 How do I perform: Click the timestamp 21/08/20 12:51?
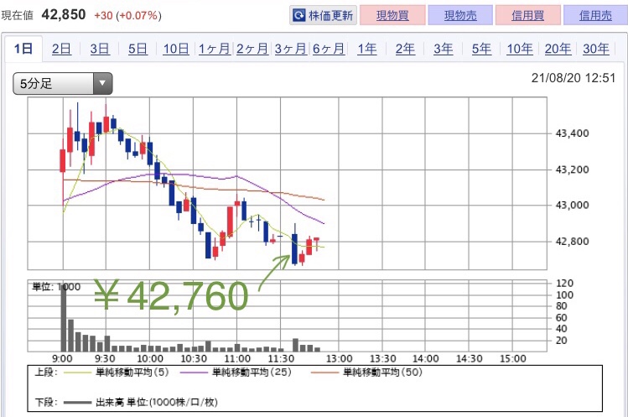pos(574,78)
